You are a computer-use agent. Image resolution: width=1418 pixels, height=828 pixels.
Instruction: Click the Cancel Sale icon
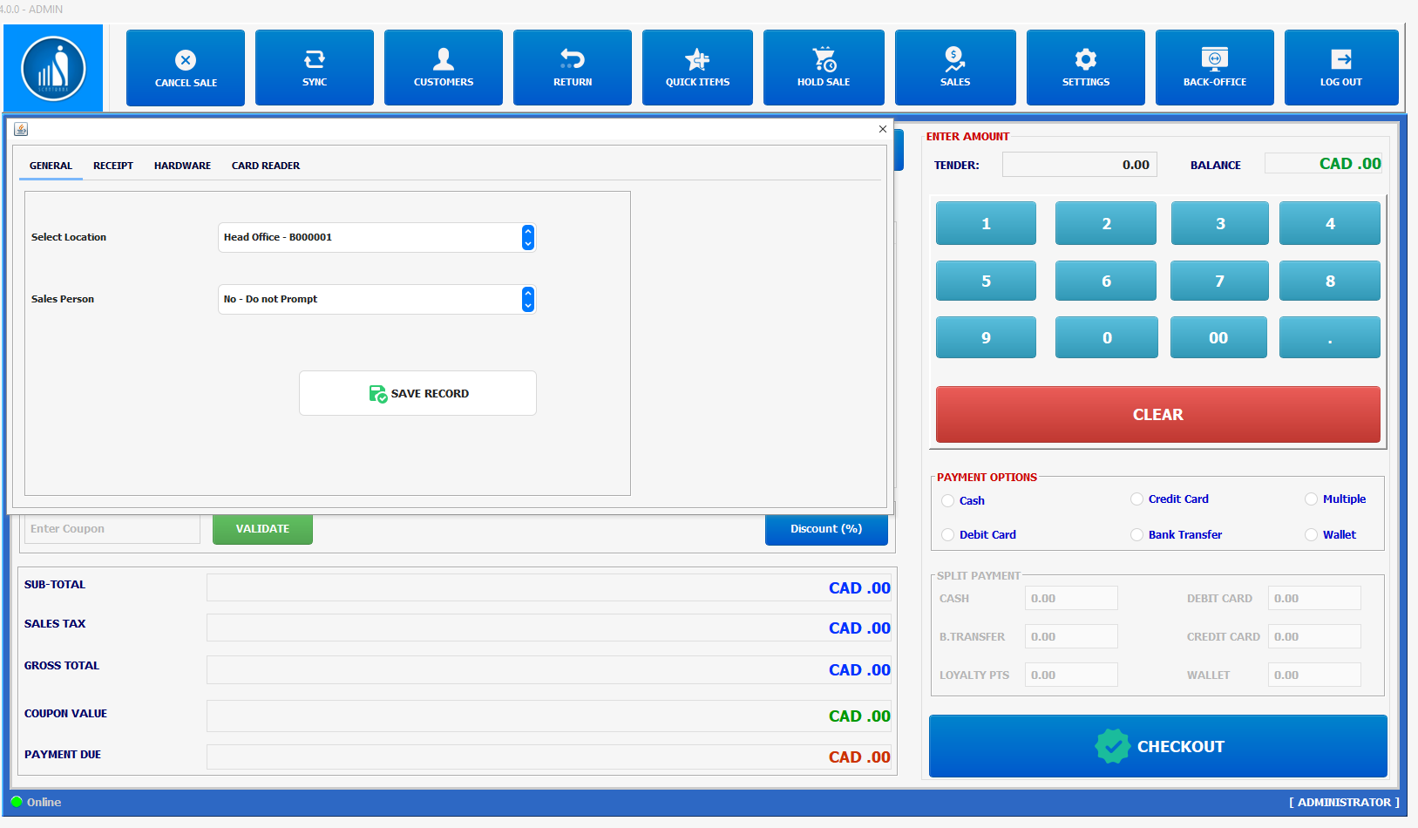coord(185,60)
